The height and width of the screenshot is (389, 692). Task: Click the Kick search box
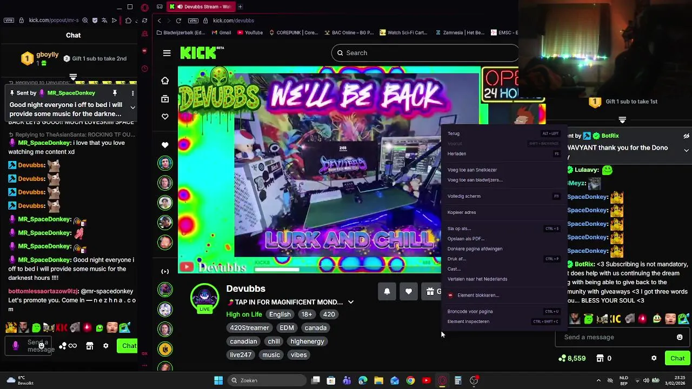425,53
